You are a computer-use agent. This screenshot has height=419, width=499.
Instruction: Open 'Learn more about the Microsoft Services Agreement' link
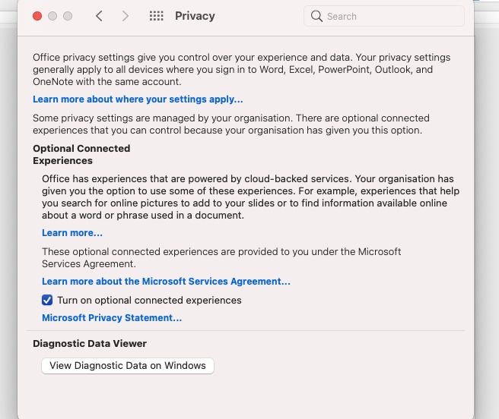(x=166, y=282)
